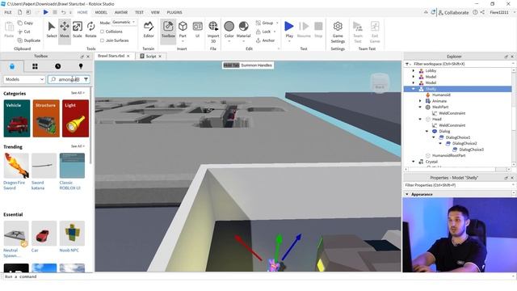Open the Toolbox Inventory grid tab
The height and width of the screenshot is (291, 517).
(35, 66)
